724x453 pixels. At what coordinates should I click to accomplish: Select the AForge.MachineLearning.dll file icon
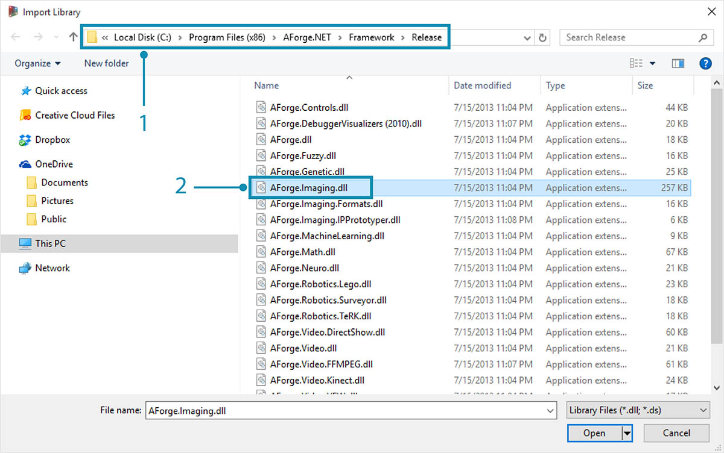tap(261, 236)
